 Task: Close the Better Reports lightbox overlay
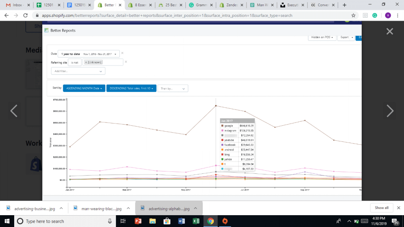(x=389, y=32)
